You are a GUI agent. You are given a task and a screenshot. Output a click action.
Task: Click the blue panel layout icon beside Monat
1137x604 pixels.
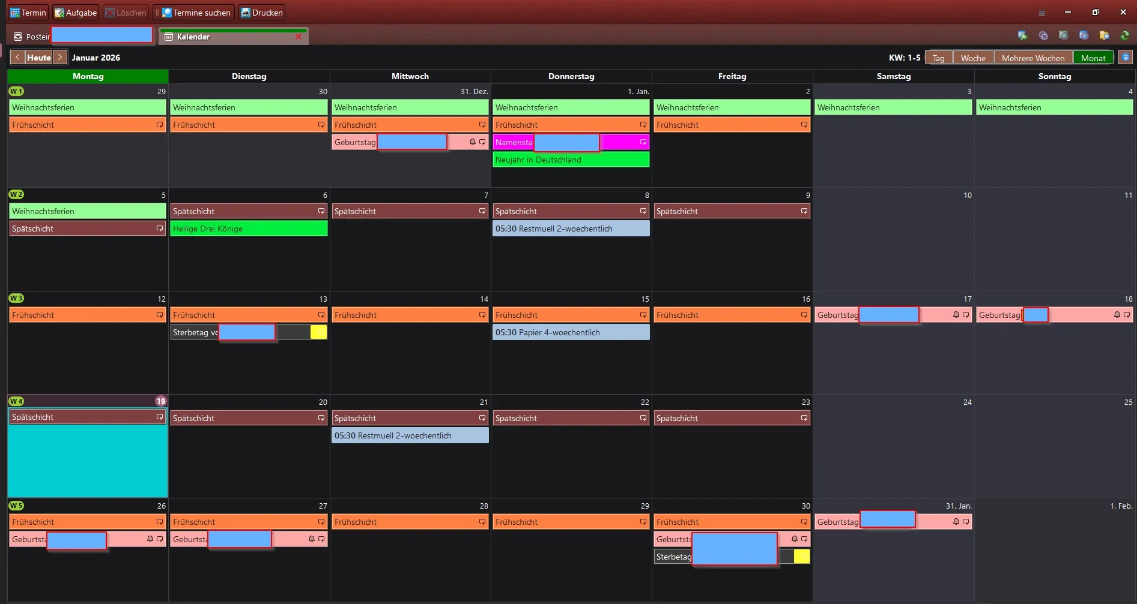(x=1126, y=58)
